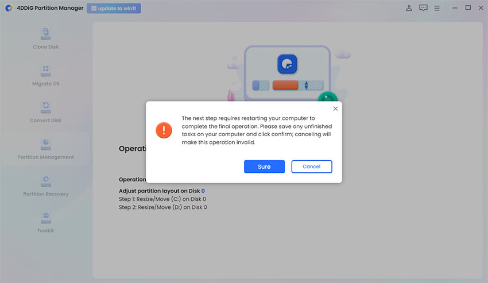The height and width of the screenshot is (283, 488).
Task: Click the Disk 0 link number
Action: click(x=203, y=191)
